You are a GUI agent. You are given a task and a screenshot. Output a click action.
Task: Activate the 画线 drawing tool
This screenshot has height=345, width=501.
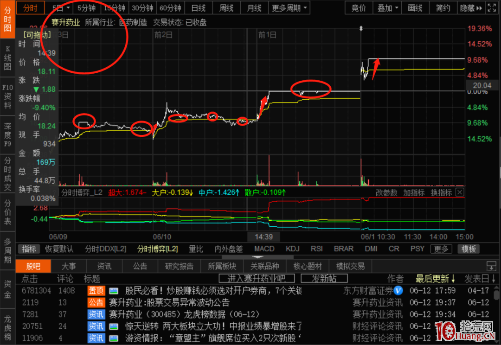(x=415, y=8)
